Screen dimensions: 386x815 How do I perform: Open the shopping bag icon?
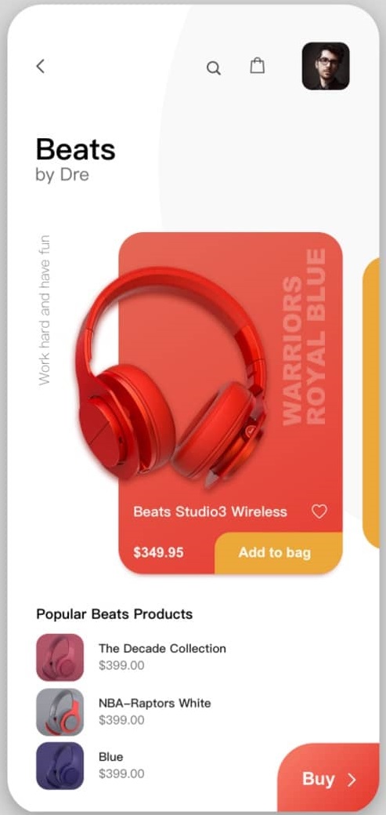(x=258, y=65)
